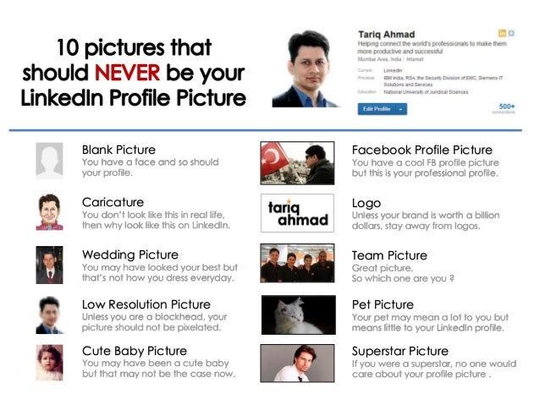This screenshot has height=405, width=540.
Task: Select the white cat pet picture
Action: tap(299, 315)
